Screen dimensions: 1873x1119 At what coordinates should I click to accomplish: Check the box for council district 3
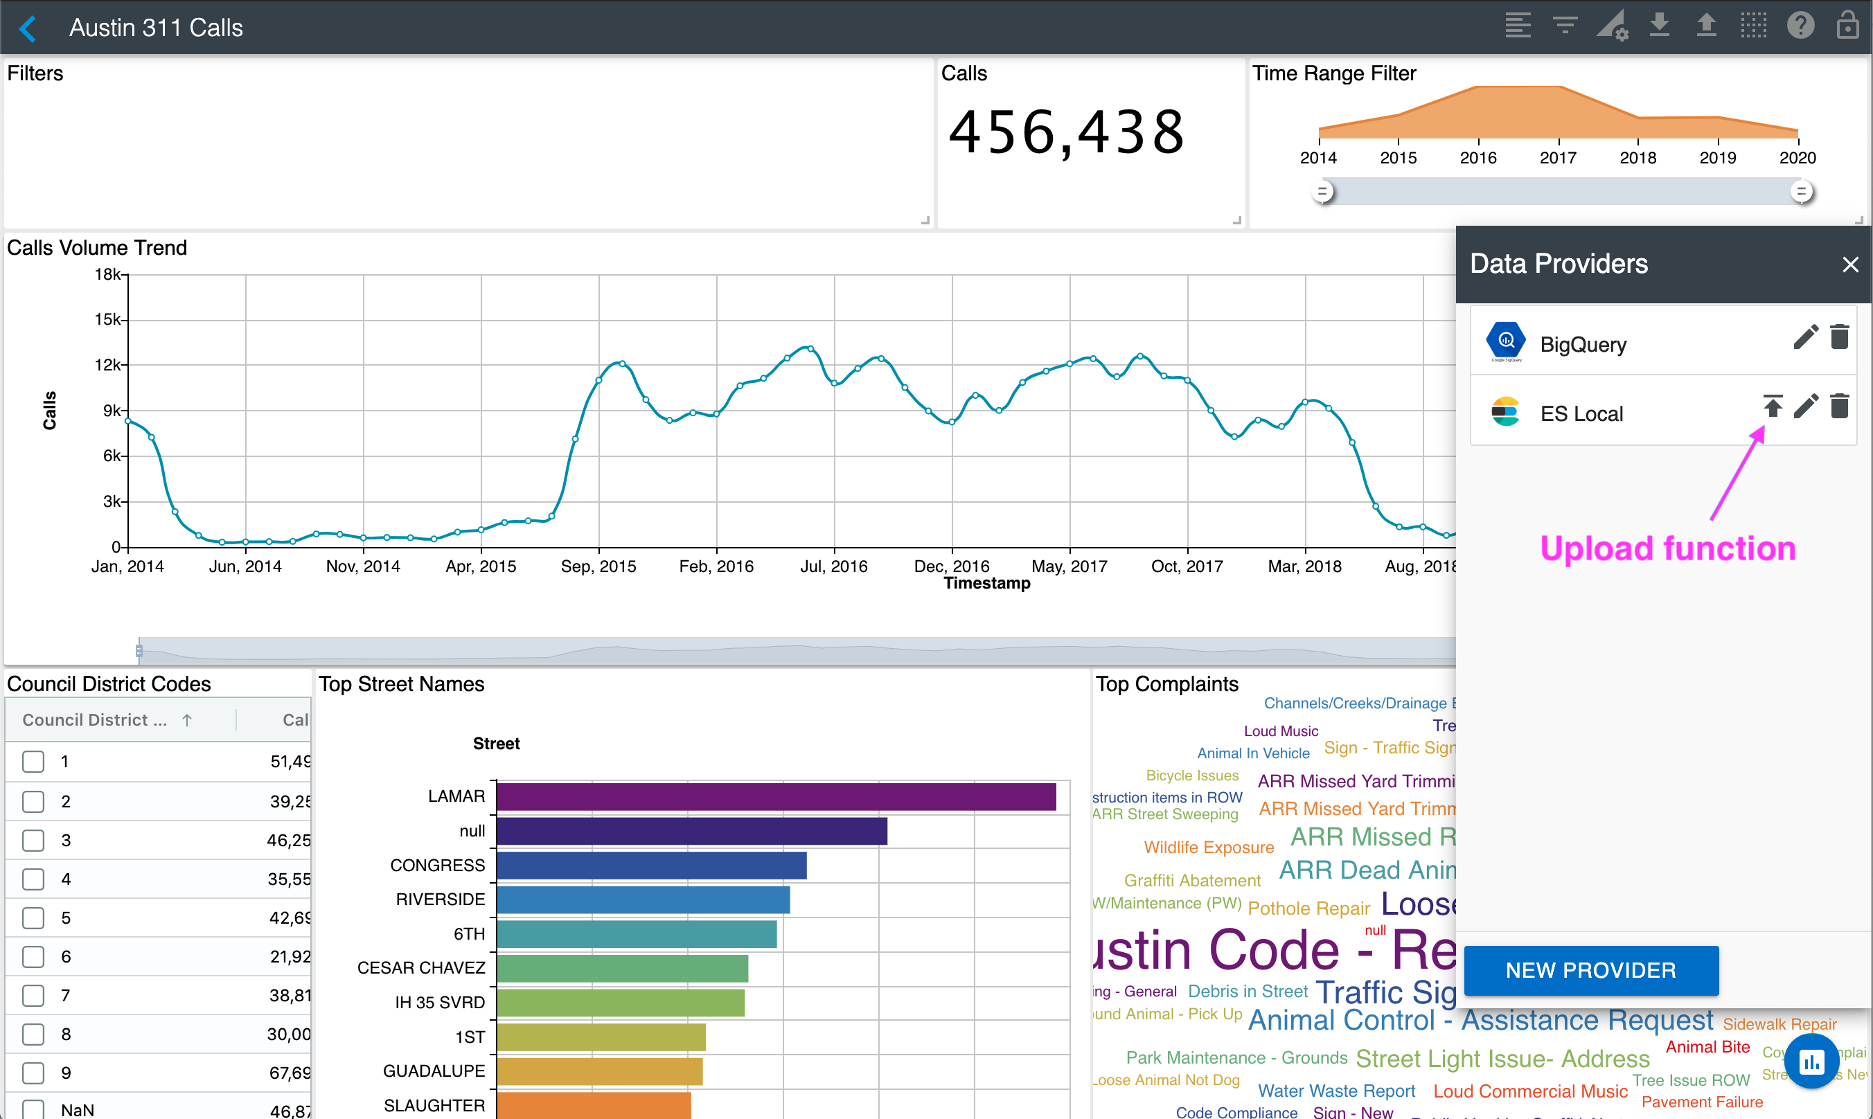click(x=33, y=840)
